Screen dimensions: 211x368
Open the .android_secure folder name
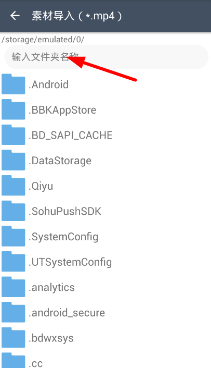67,313
